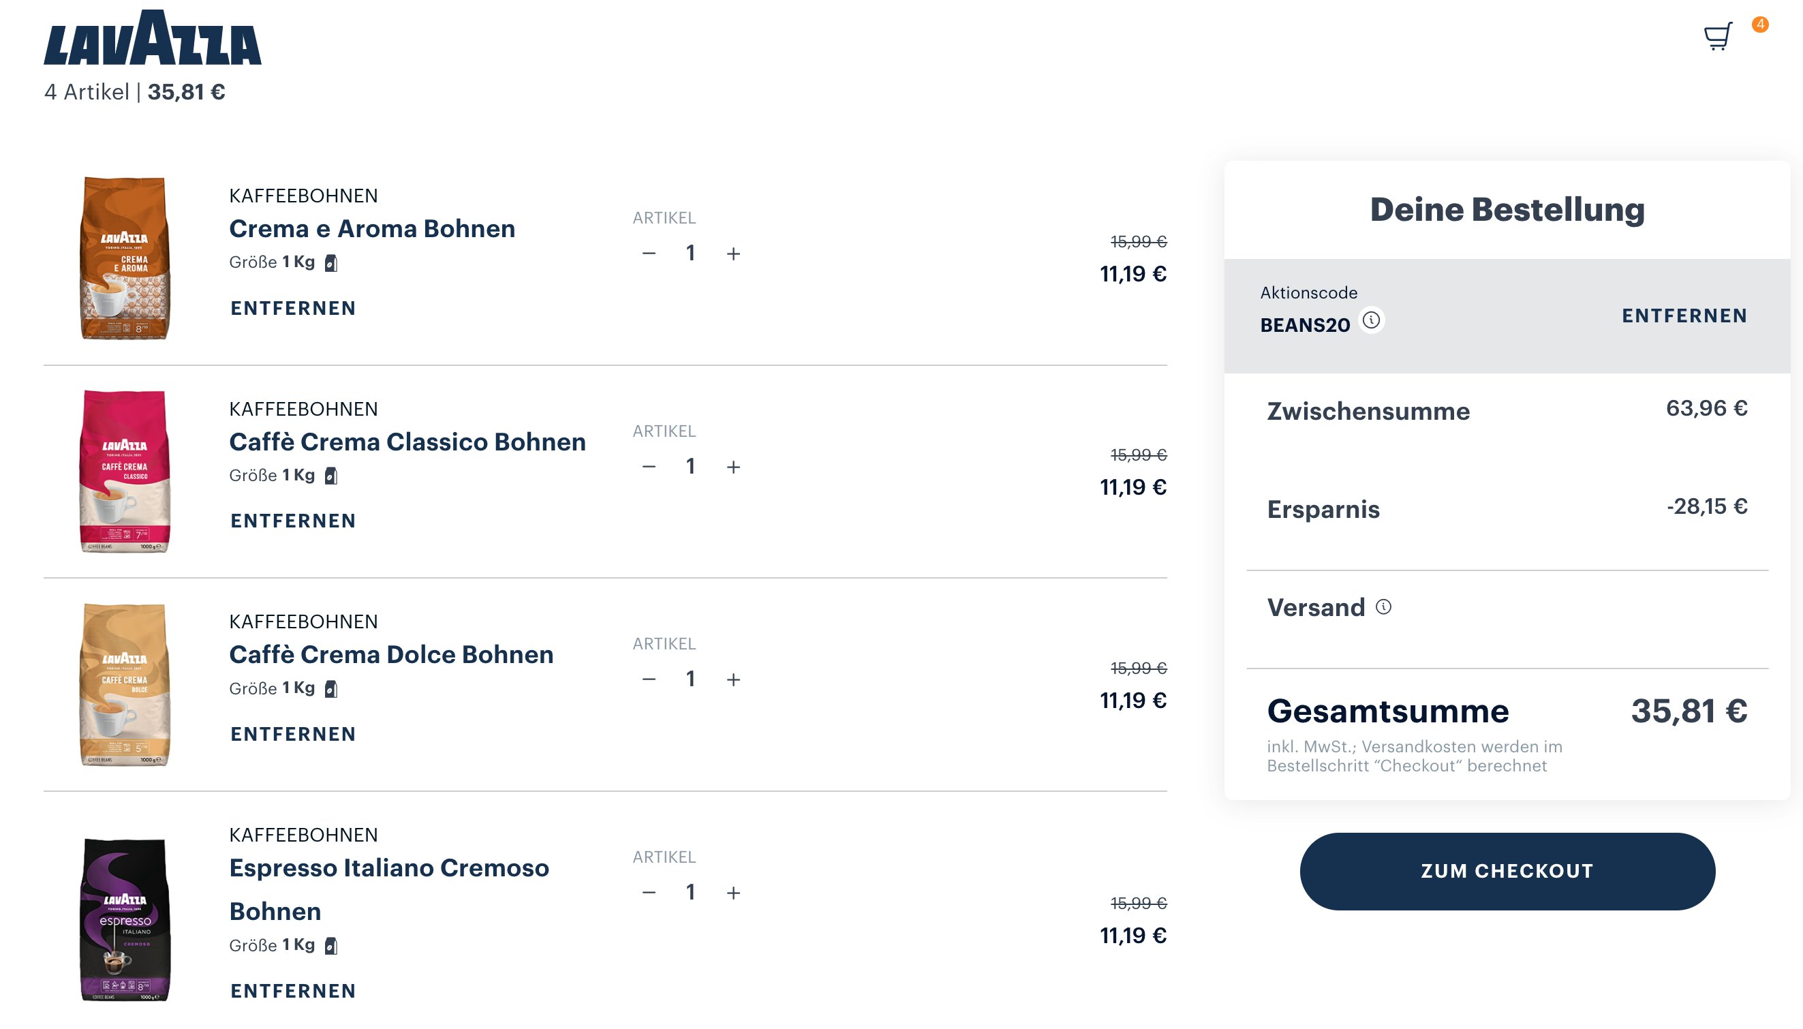Decrease quantity of Espresso Italiano Cremoso Bohnen

649,893
